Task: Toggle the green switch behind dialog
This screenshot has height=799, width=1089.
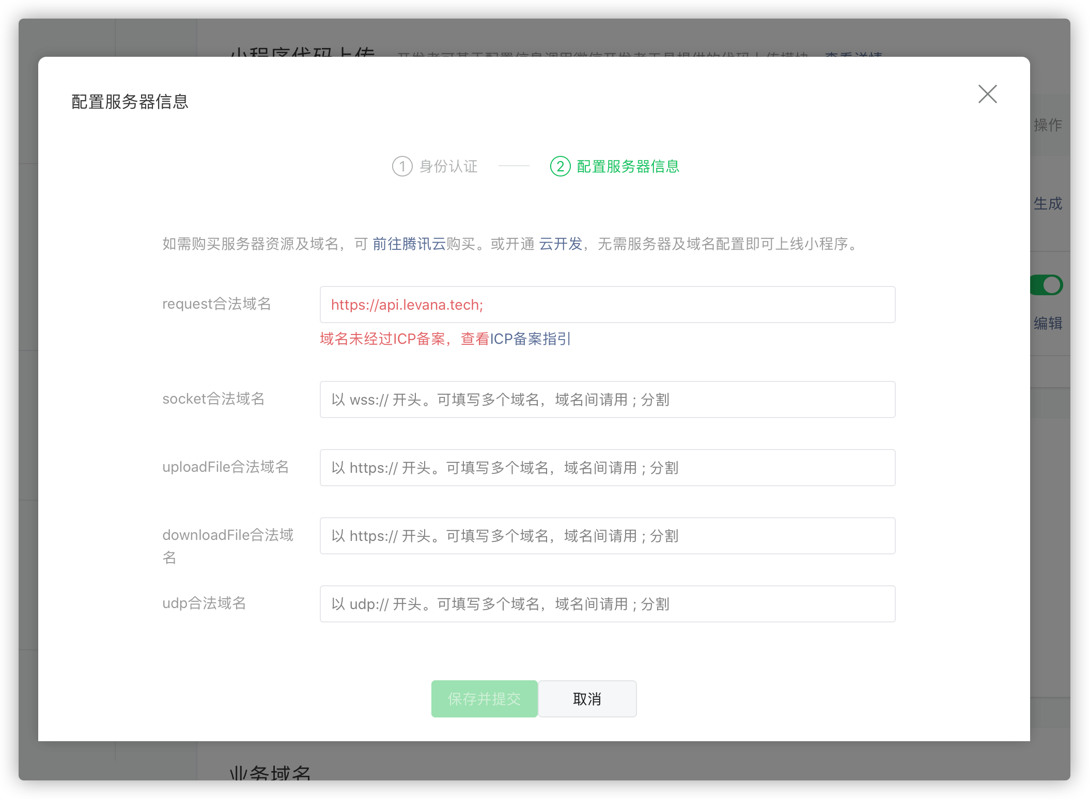Action: 1047,285
